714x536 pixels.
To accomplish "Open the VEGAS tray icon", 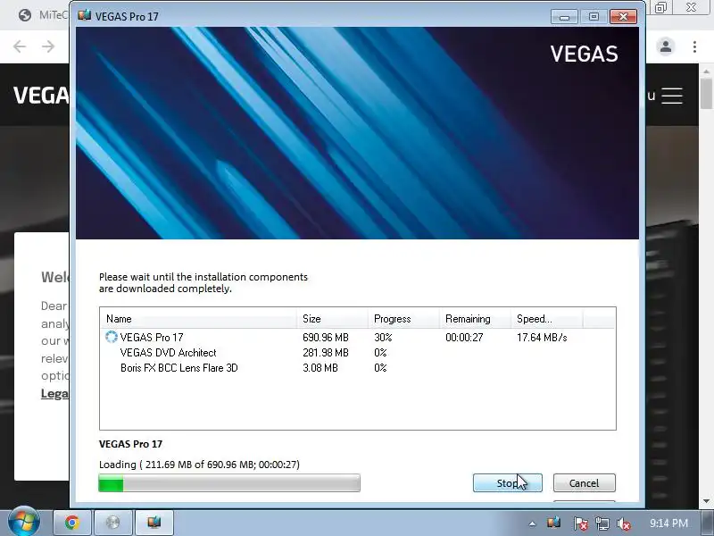I will click(553, 523).
